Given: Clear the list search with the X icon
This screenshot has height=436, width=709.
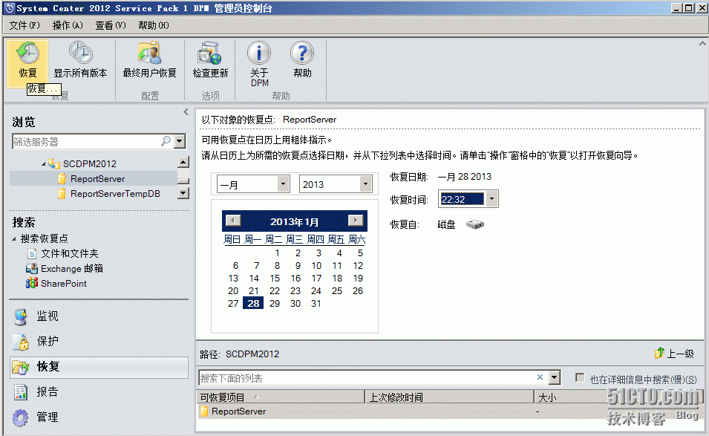Looking at the screenshot, I should (x=540, y=377).
